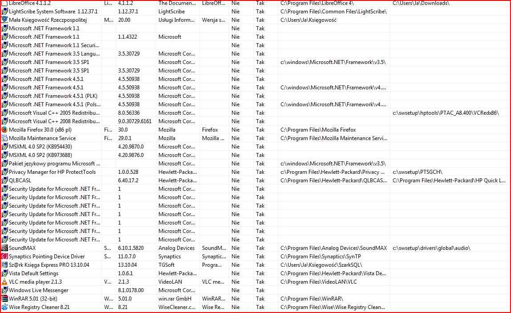Click path C:\Program Files\Synaptics\SynTP

[x=320, y=257]
